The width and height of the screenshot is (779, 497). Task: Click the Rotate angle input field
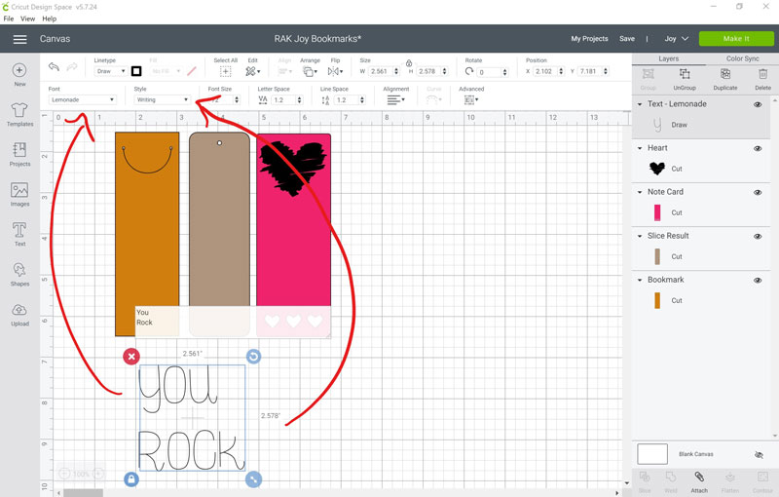point(489,72)
